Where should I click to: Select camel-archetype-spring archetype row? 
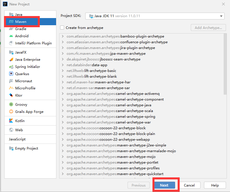pyautogui.click(x=142, y=117)
